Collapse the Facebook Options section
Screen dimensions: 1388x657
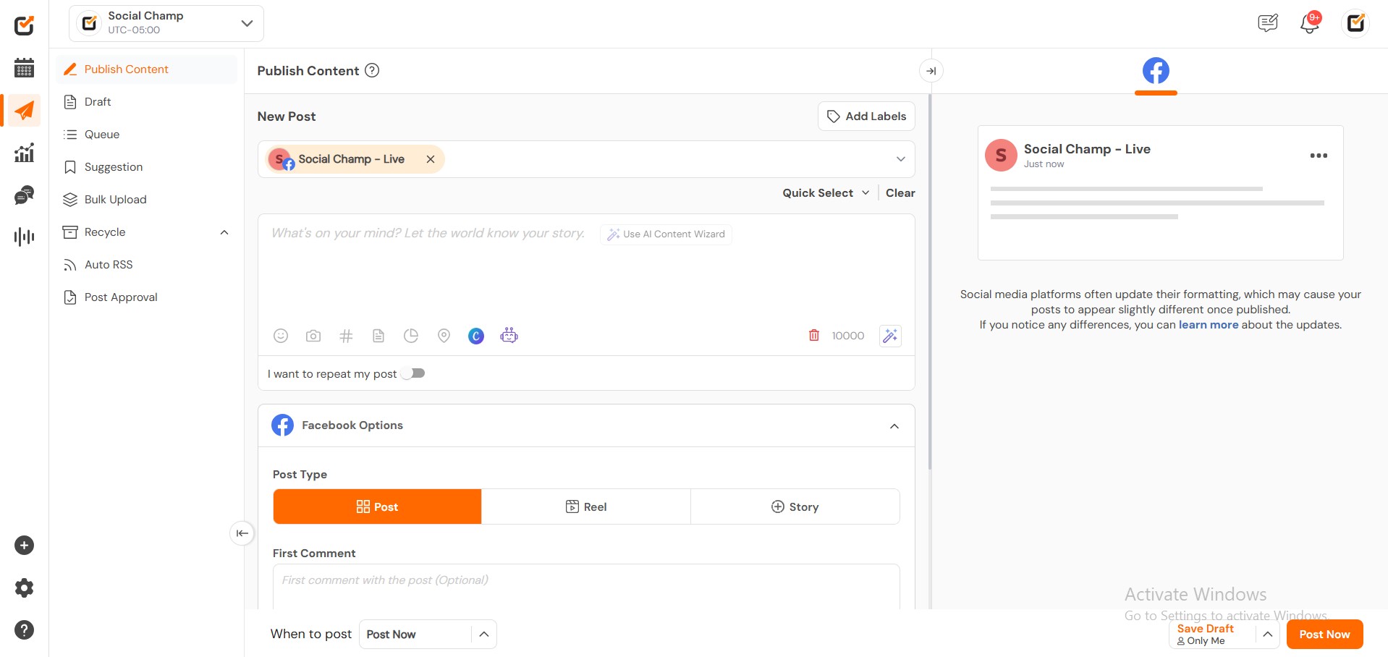[x=894, y=426]
